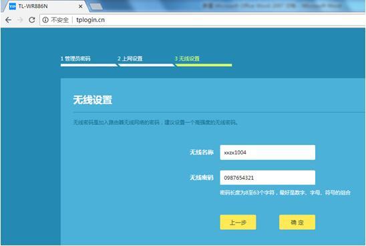Click the 上一步 button
Viewport: 366px width, 246px height.
pos(238,222)
